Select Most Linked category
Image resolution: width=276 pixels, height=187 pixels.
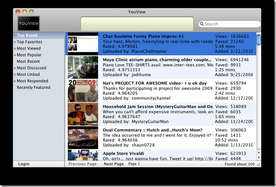[x=28, y=75]
